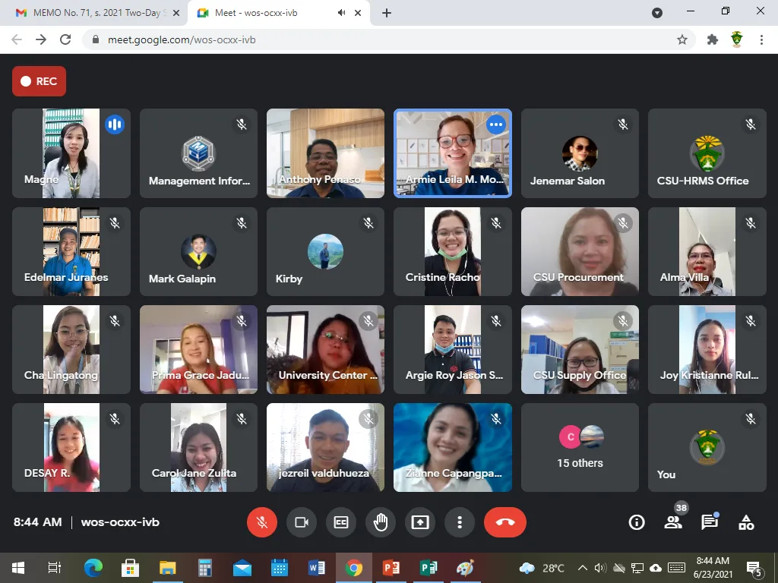Toggle the camera on or off
The width and height of the screenshot is (778, 583).
302,522
